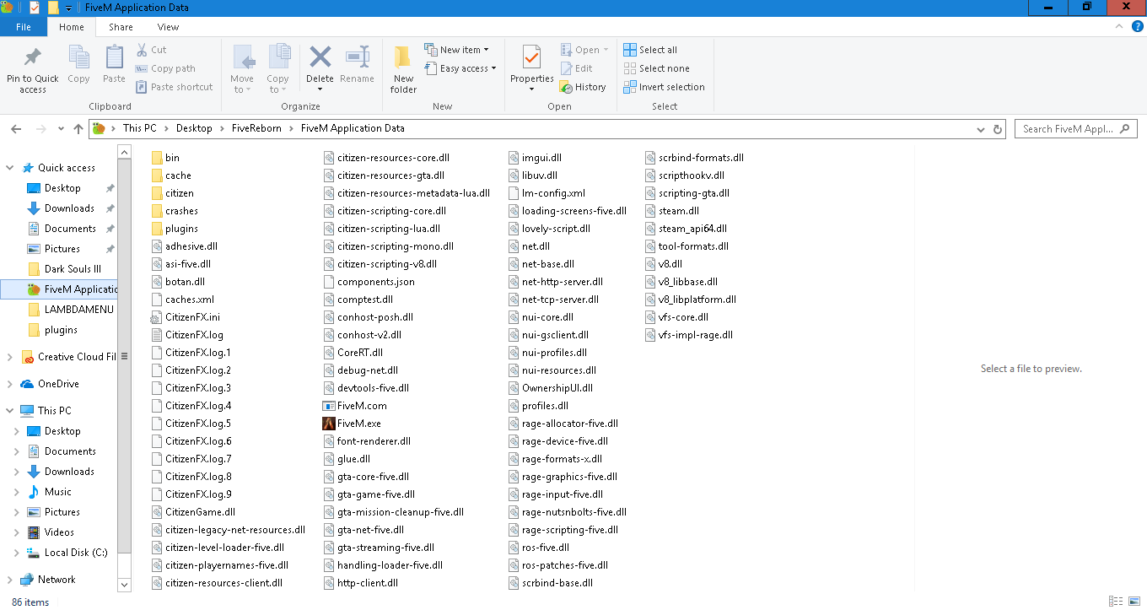1147x610 pixels.
Task: Click the Paste ribbon icon
Action: click(x=114, y=58)
